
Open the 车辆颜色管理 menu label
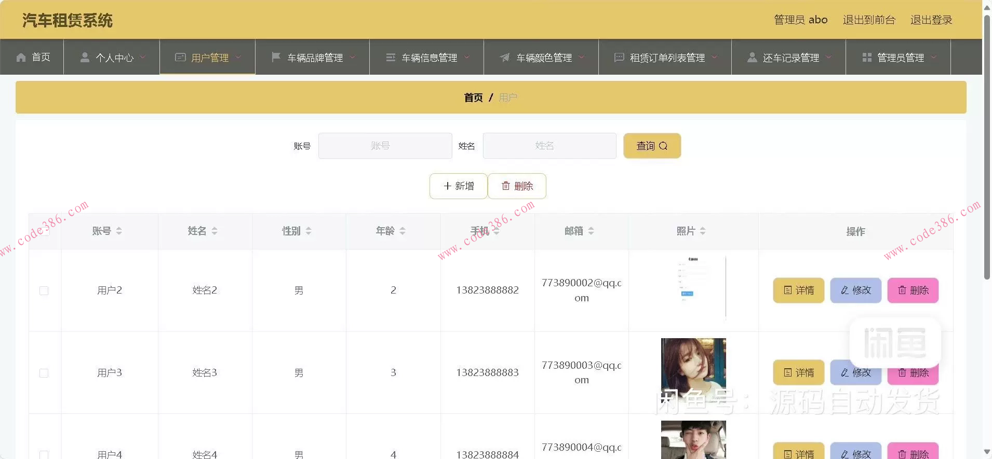click(544, 58)
